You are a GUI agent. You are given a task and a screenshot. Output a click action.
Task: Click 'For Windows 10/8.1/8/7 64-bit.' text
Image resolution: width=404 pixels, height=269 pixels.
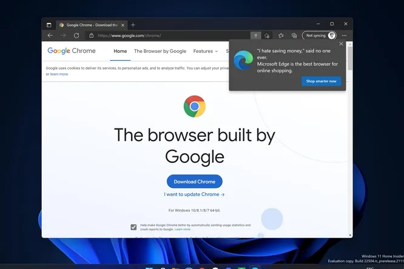tap(195, 210)
